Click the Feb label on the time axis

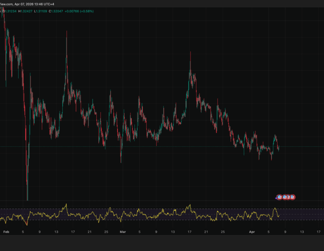(x=5, y=232)
